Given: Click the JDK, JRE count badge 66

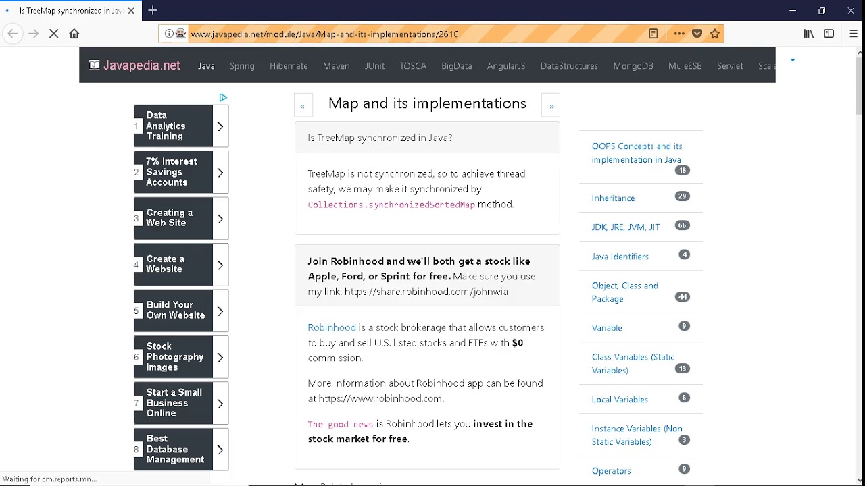Looking at the screenshot, I should [682, 225].
